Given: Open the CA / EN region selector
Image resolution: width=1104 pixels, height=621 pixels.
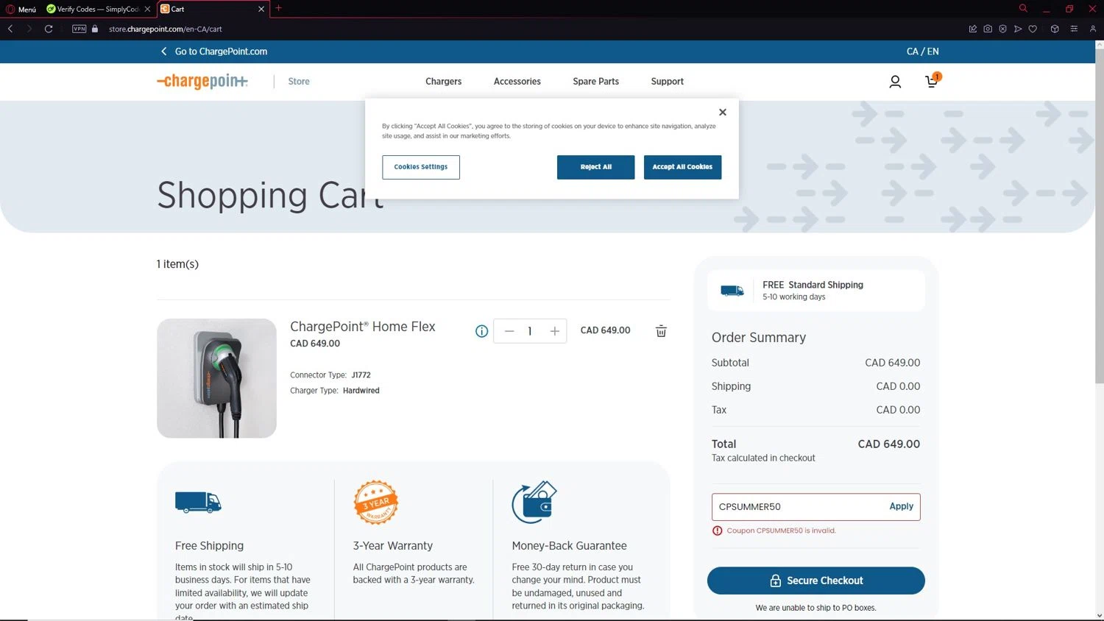Looking at the screenshot, I should click(x=922, y=52).
